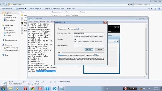Click Записать на оптический диск

point(54,9)
